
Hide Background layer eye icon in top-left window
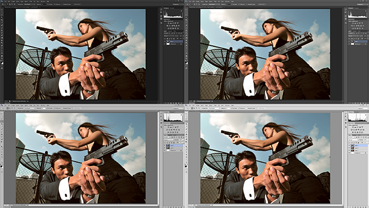(165, 44)
